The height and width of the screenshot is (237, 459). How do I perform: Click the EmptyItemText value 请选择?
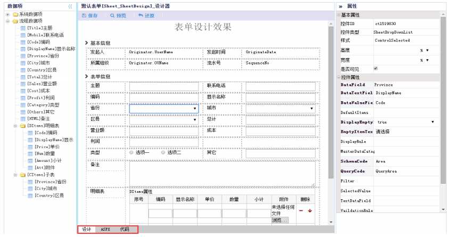tap(383, 132)
